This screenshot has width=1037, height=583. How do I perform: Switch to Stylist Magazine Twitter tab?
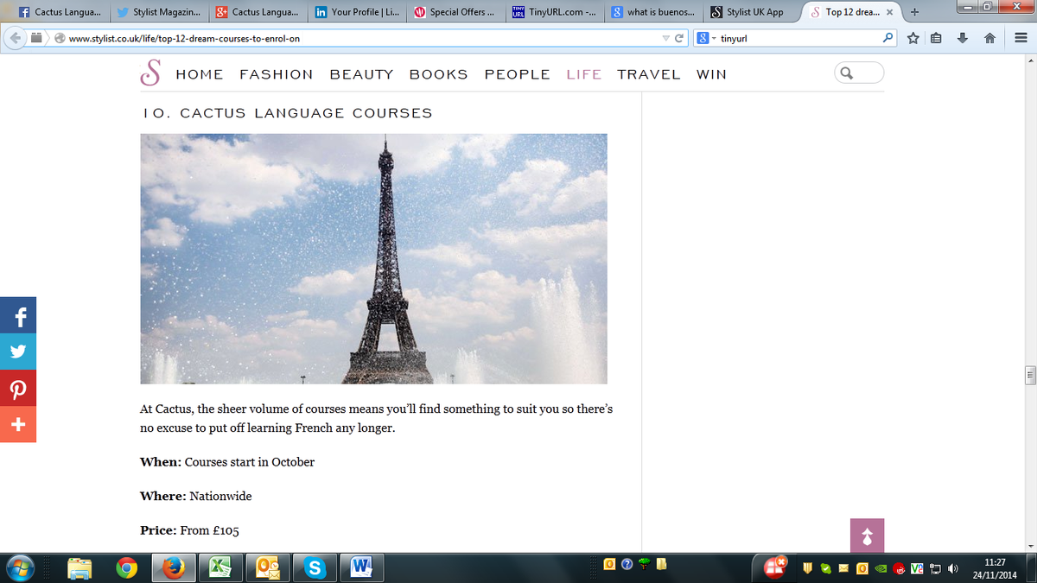(159, 12)
